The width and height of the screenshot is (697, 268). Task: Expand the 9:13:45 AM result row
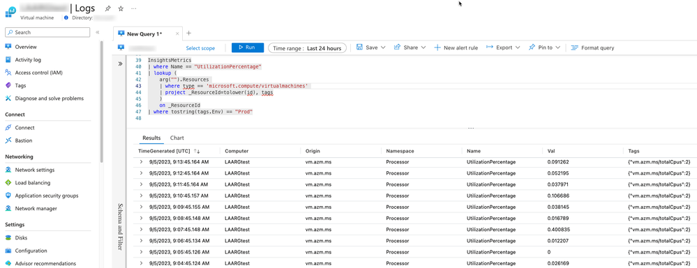[142, 161]
